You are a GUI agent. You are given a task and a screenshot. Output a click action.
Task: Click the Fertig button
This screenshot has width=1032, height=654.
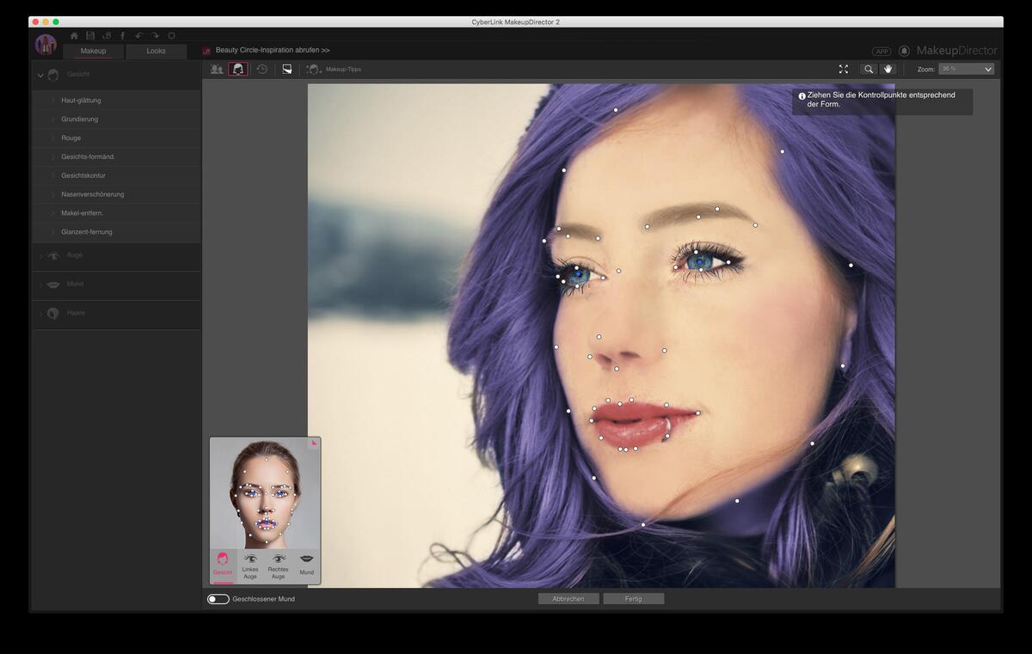pyautogui.click(x=633, y=599)
